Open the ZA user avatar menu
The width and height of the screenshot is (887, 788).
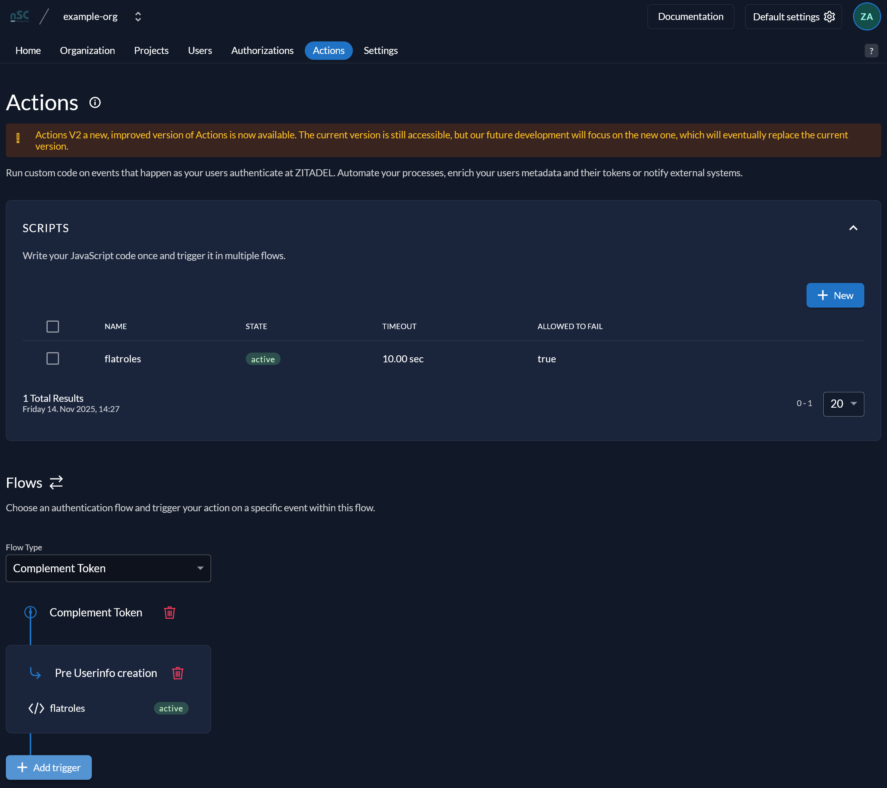[866, 16]
